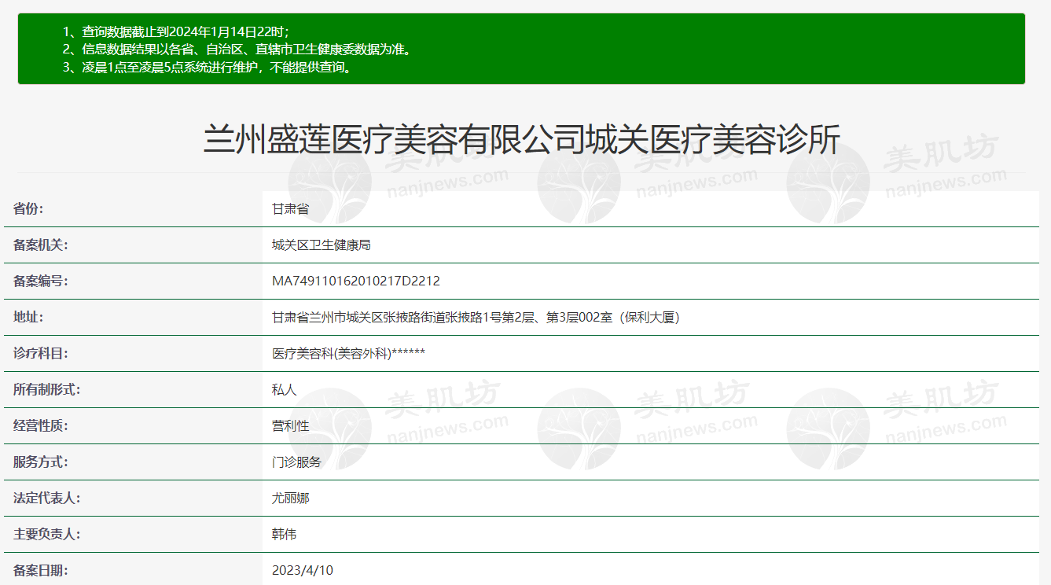Viewport: 1051px width, 585px height.
Task: Click the 备案编号 row label
Action: 41,281
